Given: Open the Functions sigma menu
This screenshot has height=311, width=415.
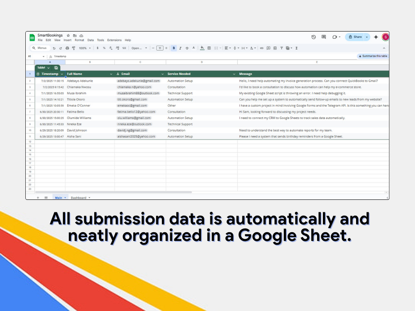Looking at the screenshot, I should point(296,48).
